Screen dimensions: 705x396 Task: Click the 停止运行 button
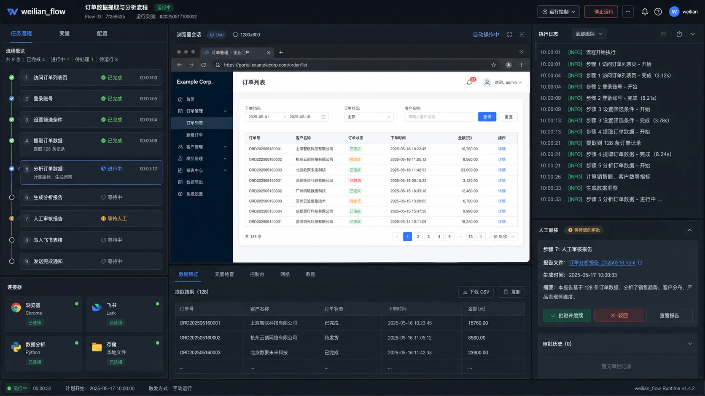coord(601,12)
